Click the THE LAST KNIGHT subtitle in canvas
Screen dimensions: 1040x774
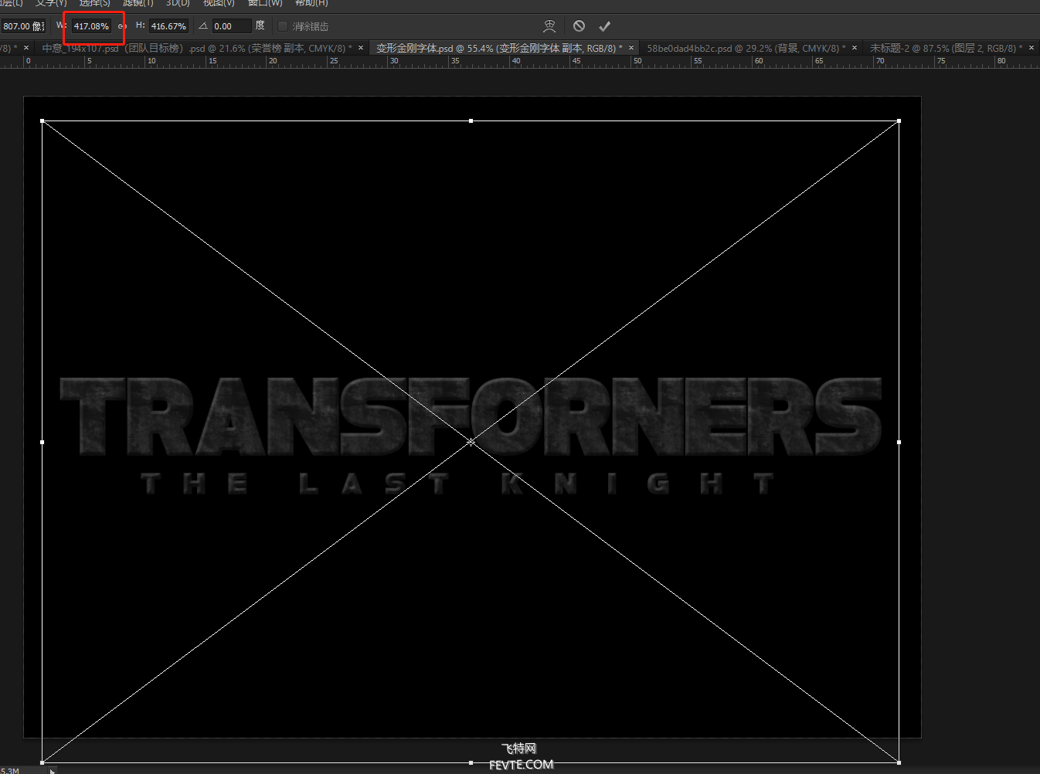point(457,484)
